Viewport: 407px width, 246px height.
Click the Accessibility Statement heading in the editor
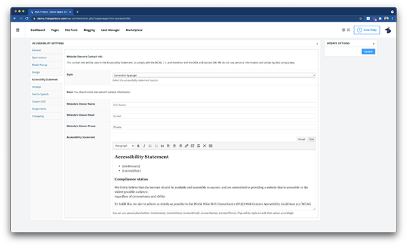(142, 157)
